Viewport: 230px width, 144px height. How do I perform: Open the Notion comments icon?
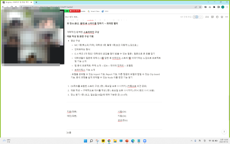click(212, 17)
